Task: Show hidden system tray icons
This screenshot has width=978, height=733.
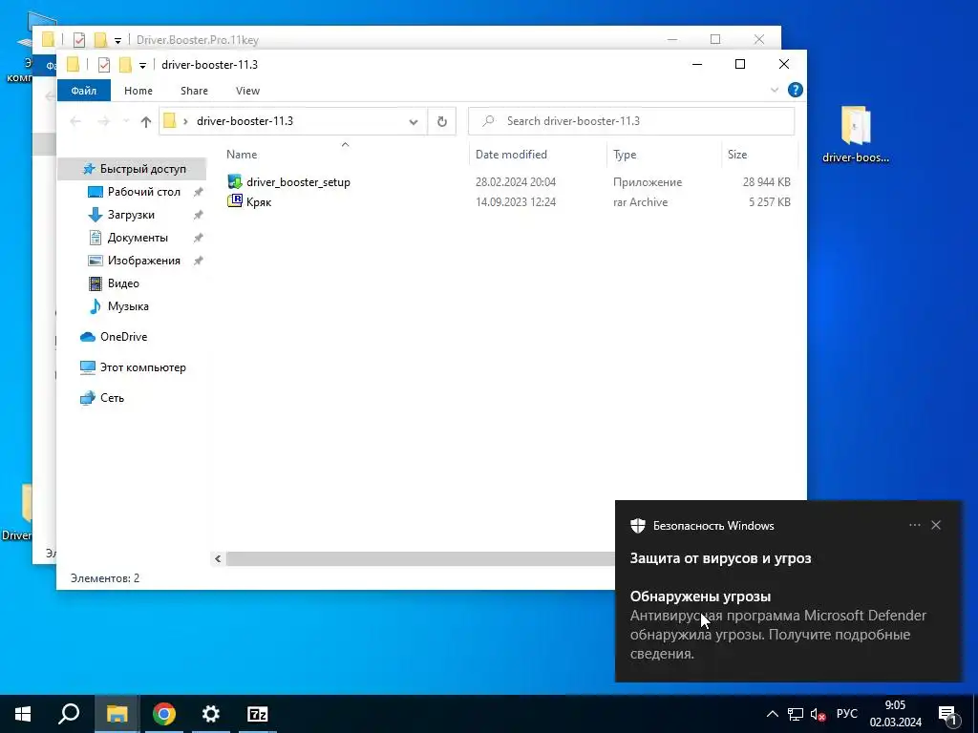Action: pos(772,714)
